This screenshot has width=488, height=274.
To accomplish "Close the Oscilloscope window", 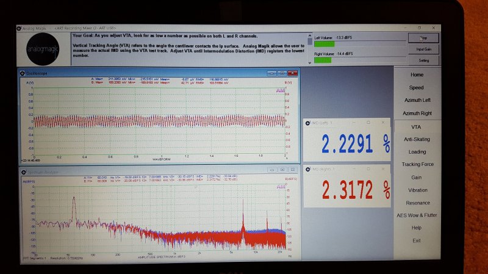I will click(x=292, y=73).
